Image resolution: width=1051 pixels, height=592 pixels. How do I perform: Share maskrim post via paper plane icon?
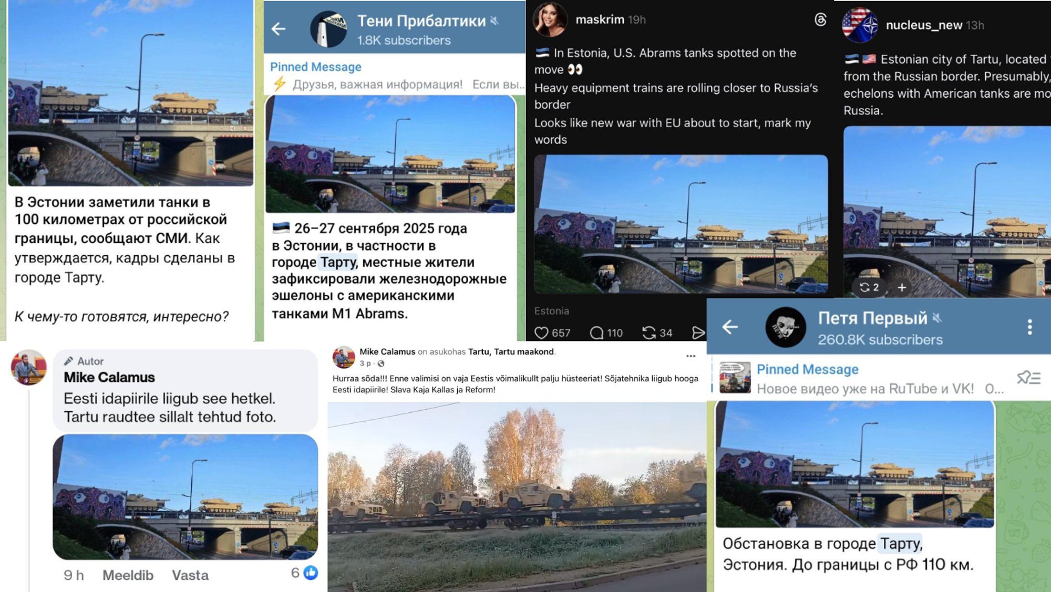click(698, 333)
